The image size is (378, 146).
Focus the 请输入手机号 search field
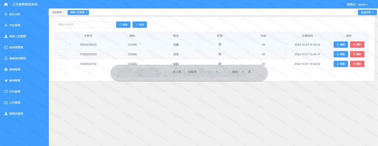pyautogui.click(x=85, y=25)
